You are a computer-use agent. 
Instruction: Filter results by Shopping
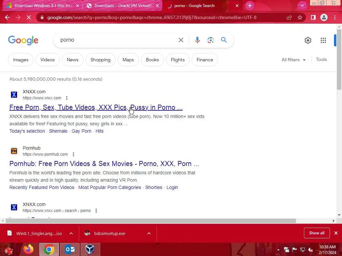100,60
